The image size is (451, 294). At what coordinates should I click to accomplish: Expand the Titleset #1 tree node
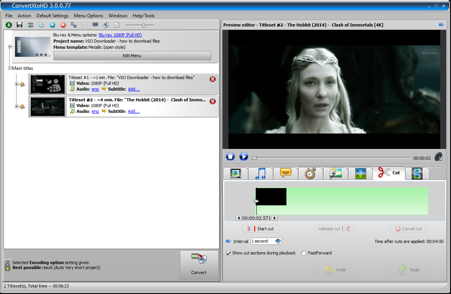17,84
